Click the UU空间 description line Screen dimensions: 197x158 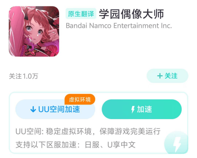click(88, 131)
